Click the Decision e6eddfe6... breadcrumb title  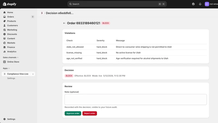[60, 13]
